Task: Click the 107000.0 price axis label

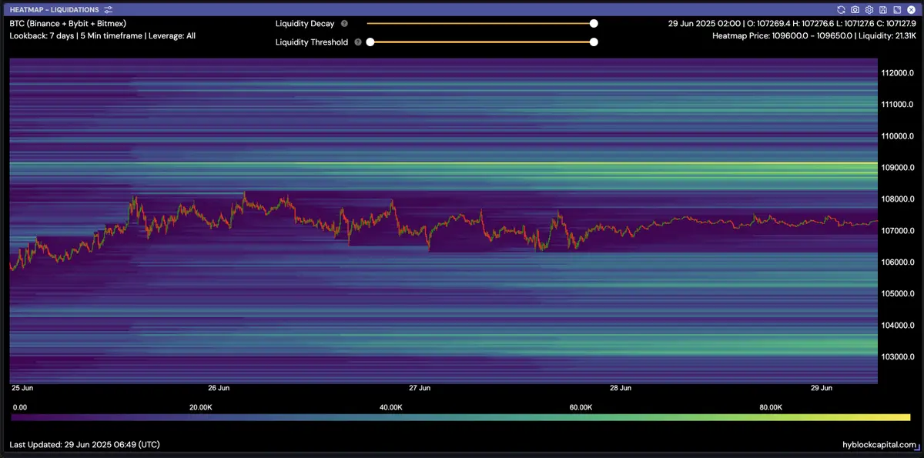Action: pyautogui.click(x=899, y=231)
